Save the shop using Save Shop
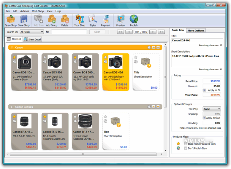Screen dimensions: 231x169 coord(24,21)
